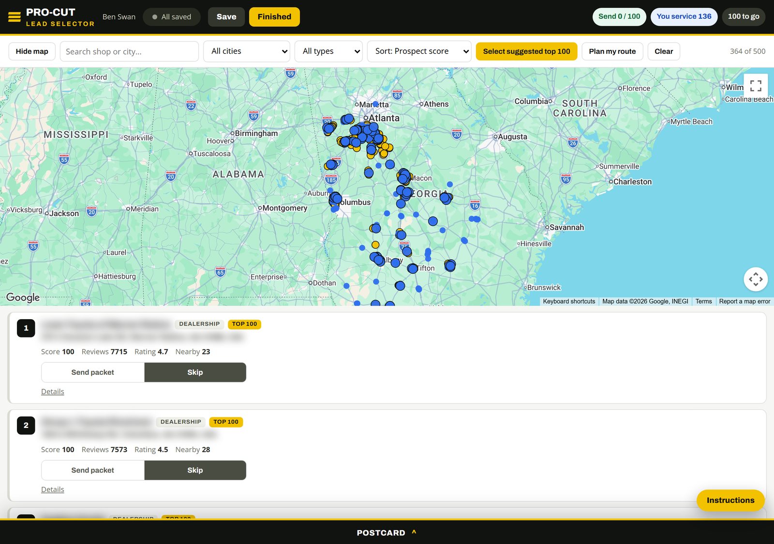Open Details link for lead 2
The width and height of the screenshot is (774, 544).
pyautogui.click(x=53, y=489)
